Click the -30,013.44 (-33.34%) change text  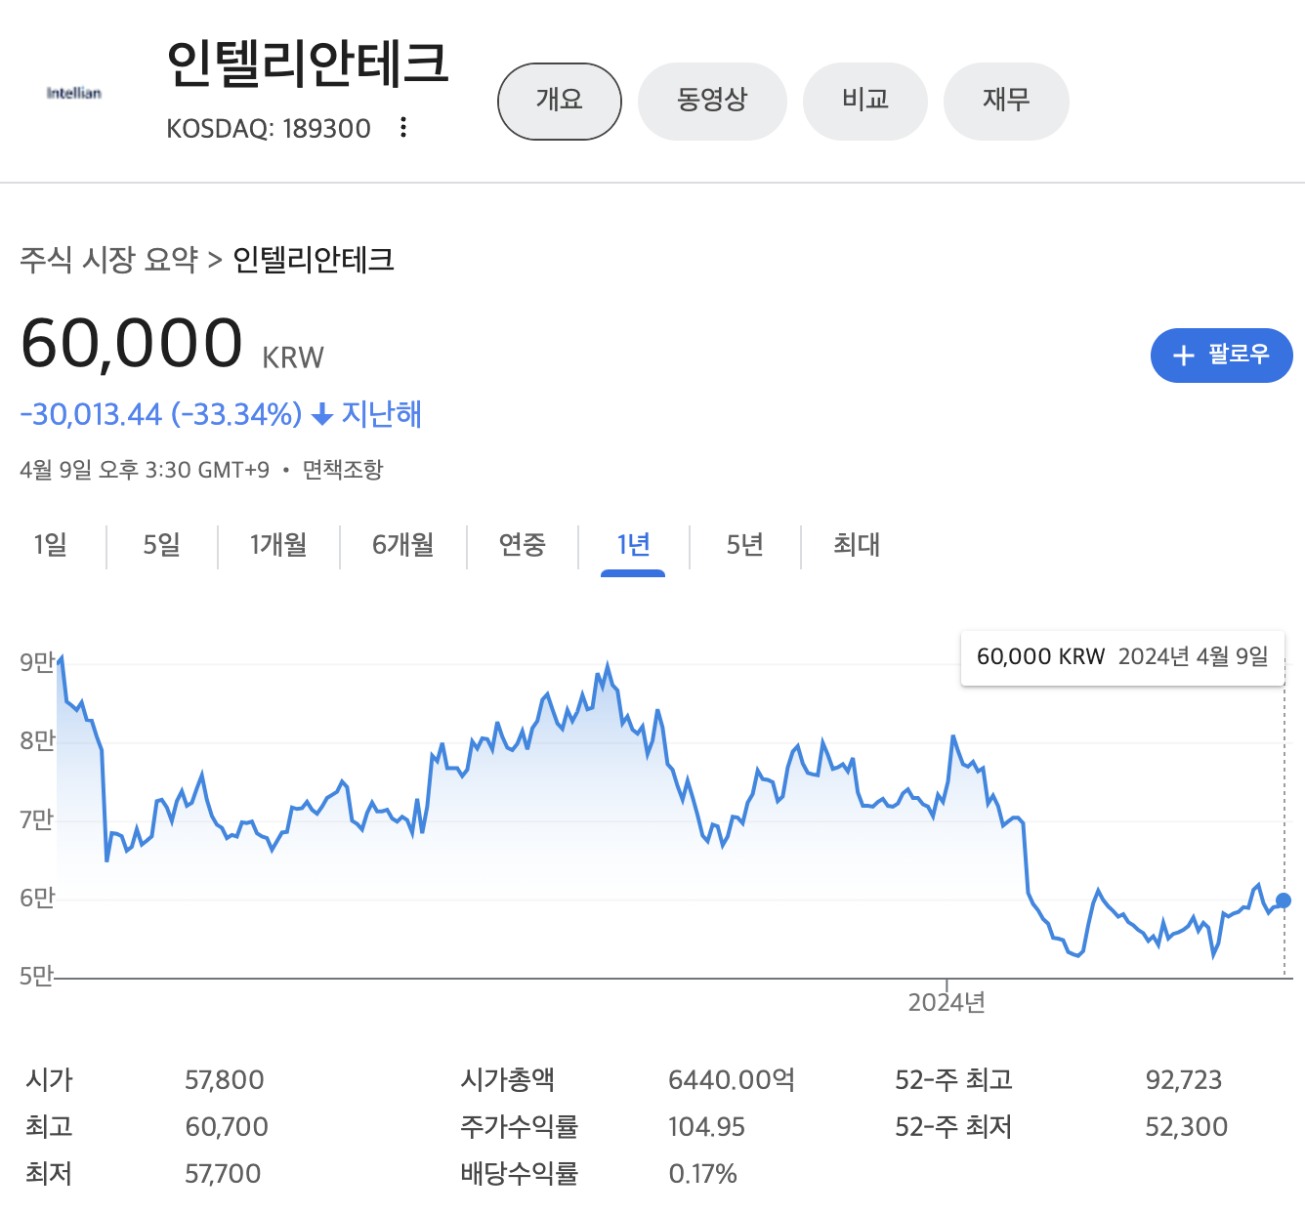tap(161, 414)
